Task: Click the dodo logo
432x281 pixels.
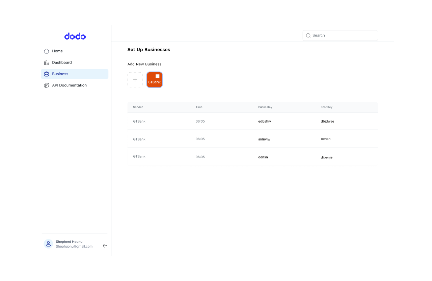Action: tap(75, 36)
